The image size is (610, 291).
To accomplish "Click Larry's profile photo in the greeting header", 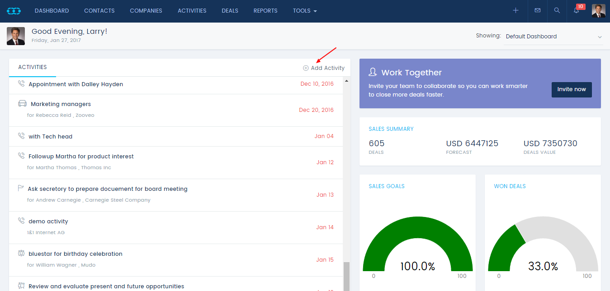I will pyautogui.click(x=16, y=36).
